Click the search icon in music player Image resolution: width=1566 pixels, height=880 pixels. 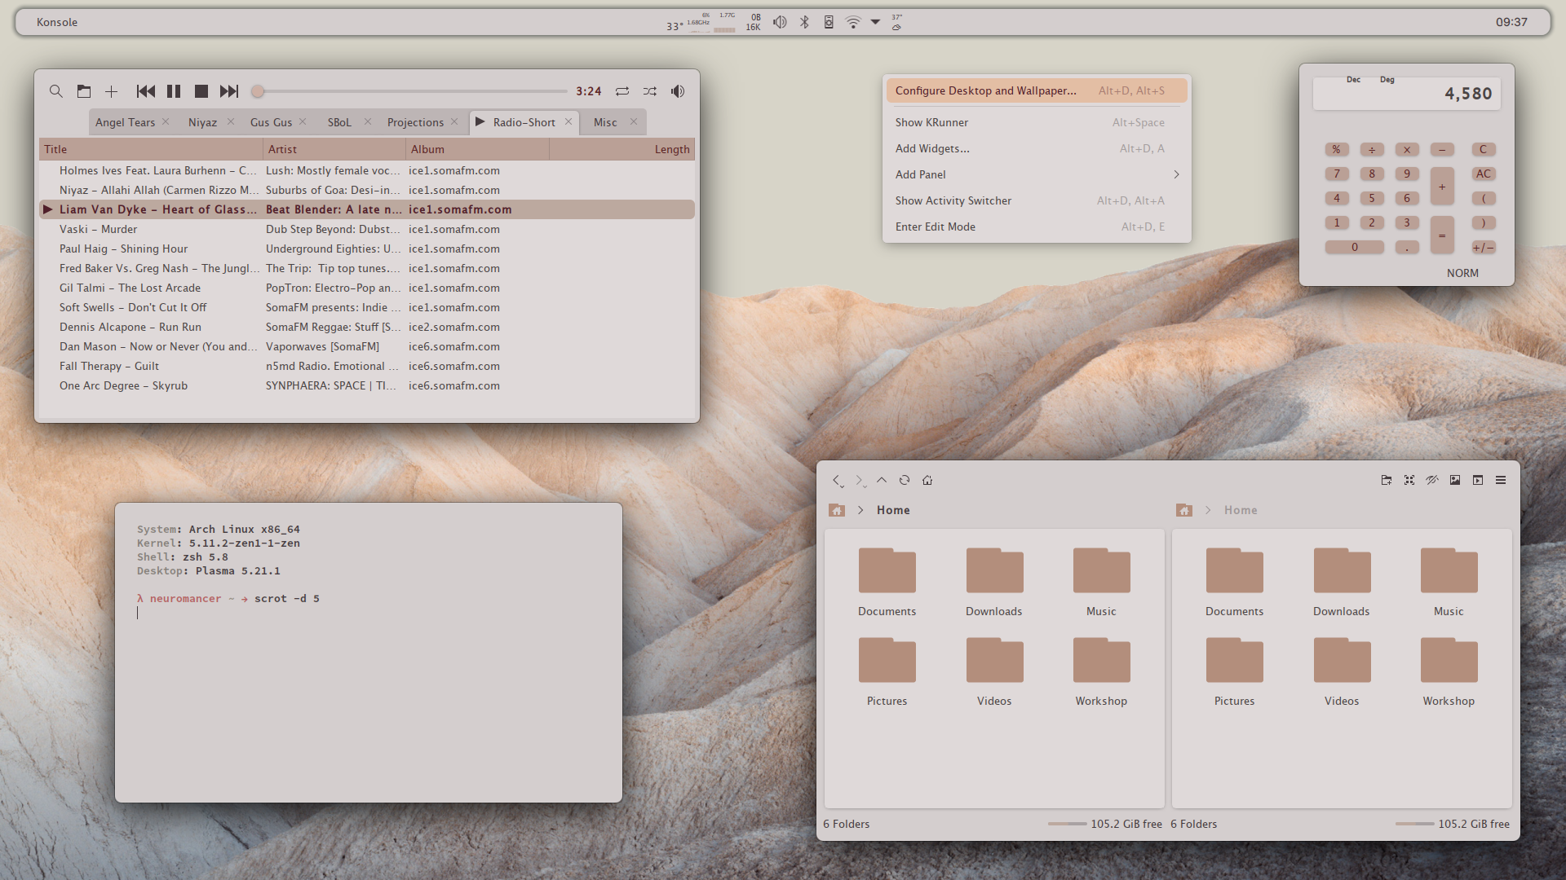55,91
